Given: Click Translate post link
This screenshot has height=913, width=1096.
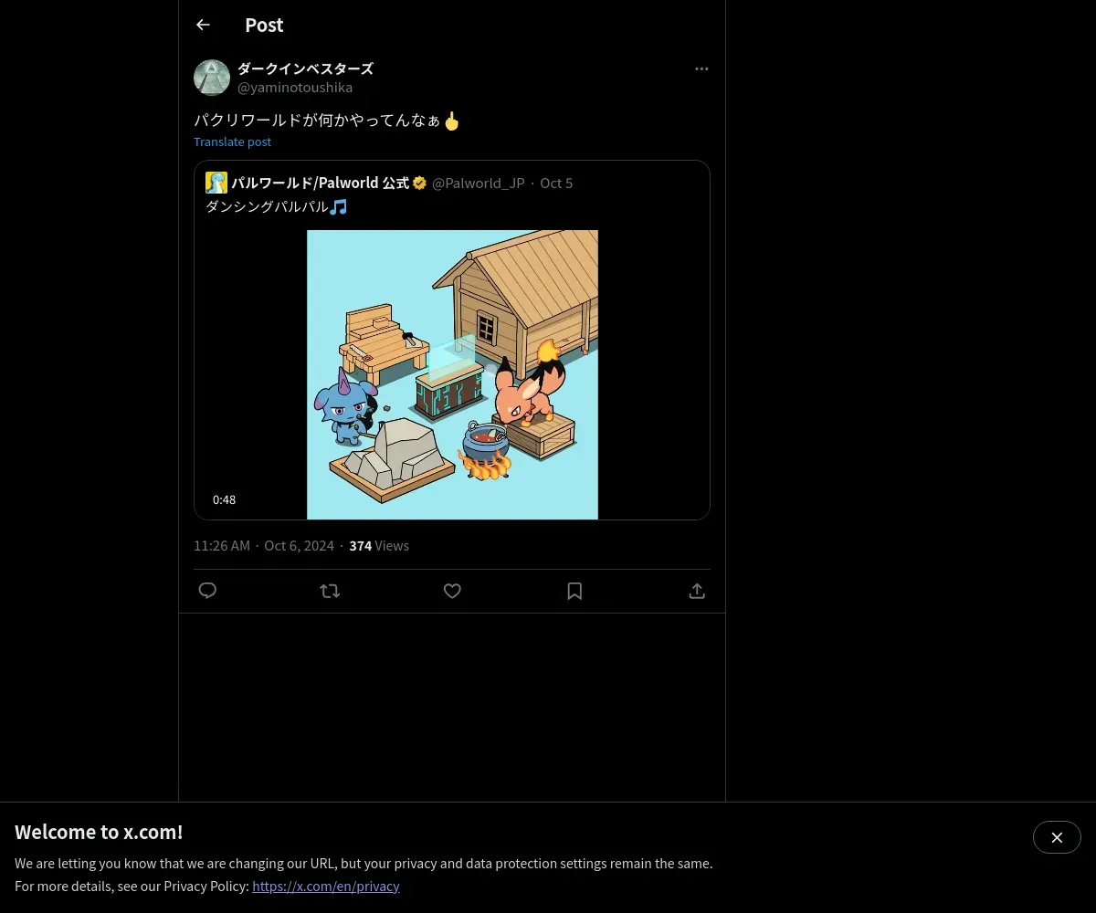Looking at the screenshot, I should [232, 142].
